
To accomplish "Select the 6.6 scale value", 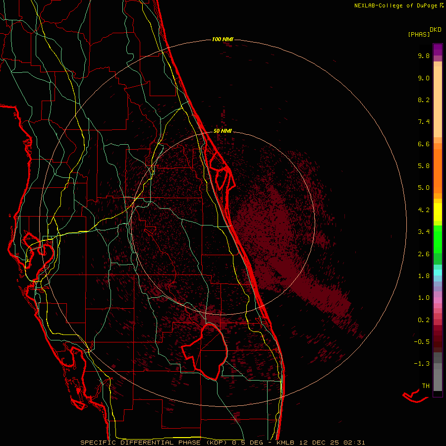I will pyautogui.click(x=424, y=144).
